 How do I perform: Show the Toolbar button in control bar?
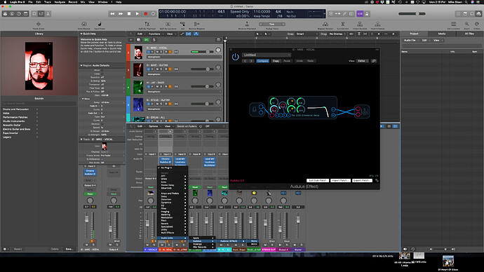pos(26,13)
